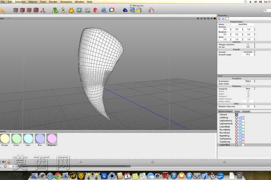Open the viewport Style dropdown arrow
This screenshot has height=180, width=271.
(x=10, y=18)
